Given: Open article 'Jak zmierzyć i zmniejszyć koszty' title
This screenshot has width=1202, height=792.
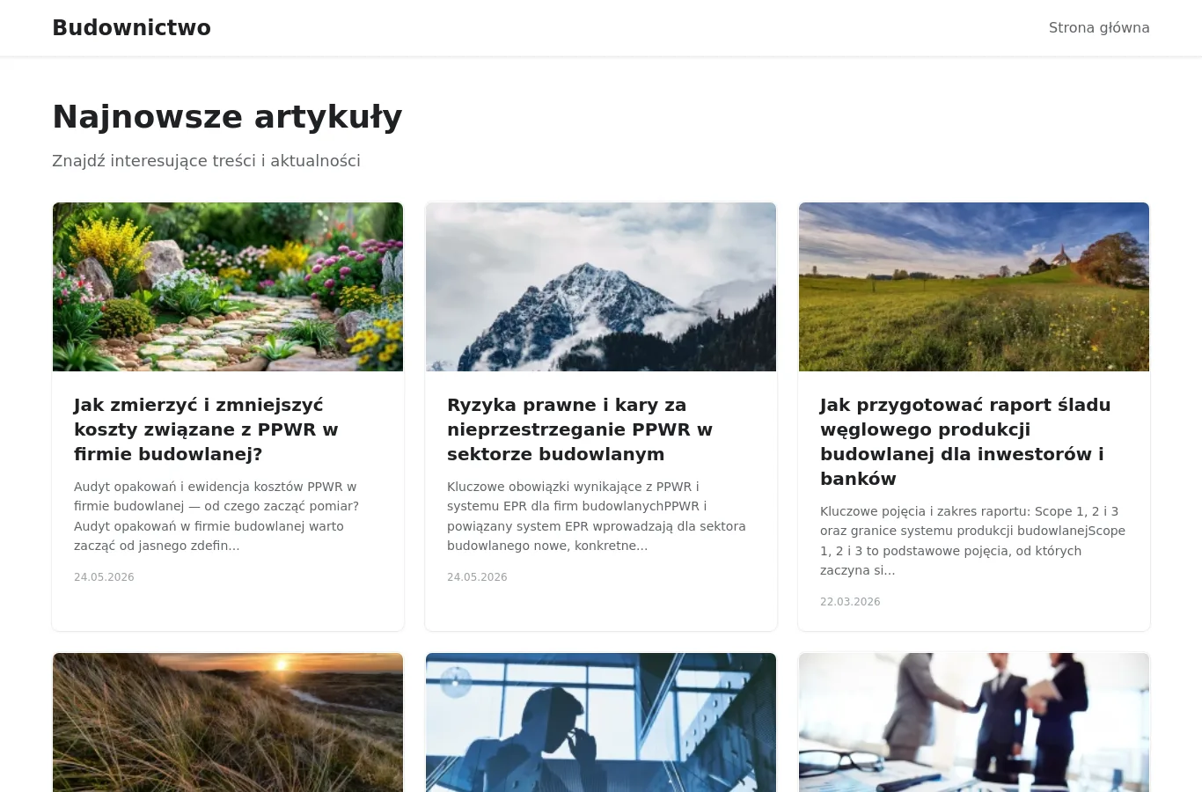Looking at the screenshot, I should 206,429.
